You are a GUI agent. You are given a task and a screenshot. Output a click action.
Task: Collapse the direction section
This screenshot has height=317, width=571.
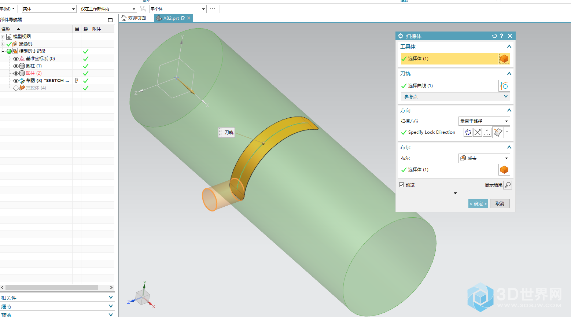(509, 110)
